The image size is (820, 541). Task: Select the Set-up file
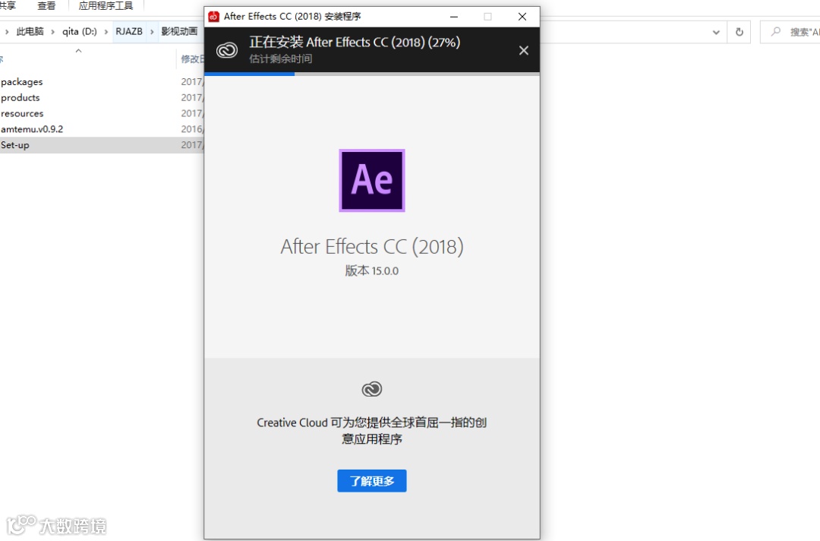point(15,145)
